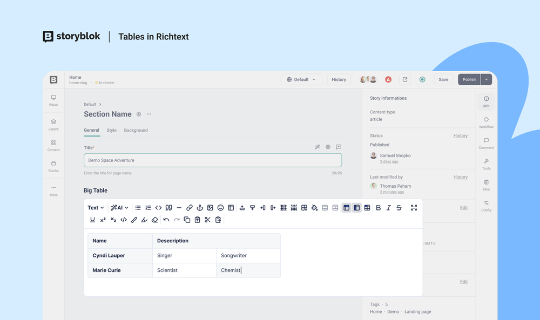Open the Workflow panel
This screenshot has width=540, height=320.
486,121
